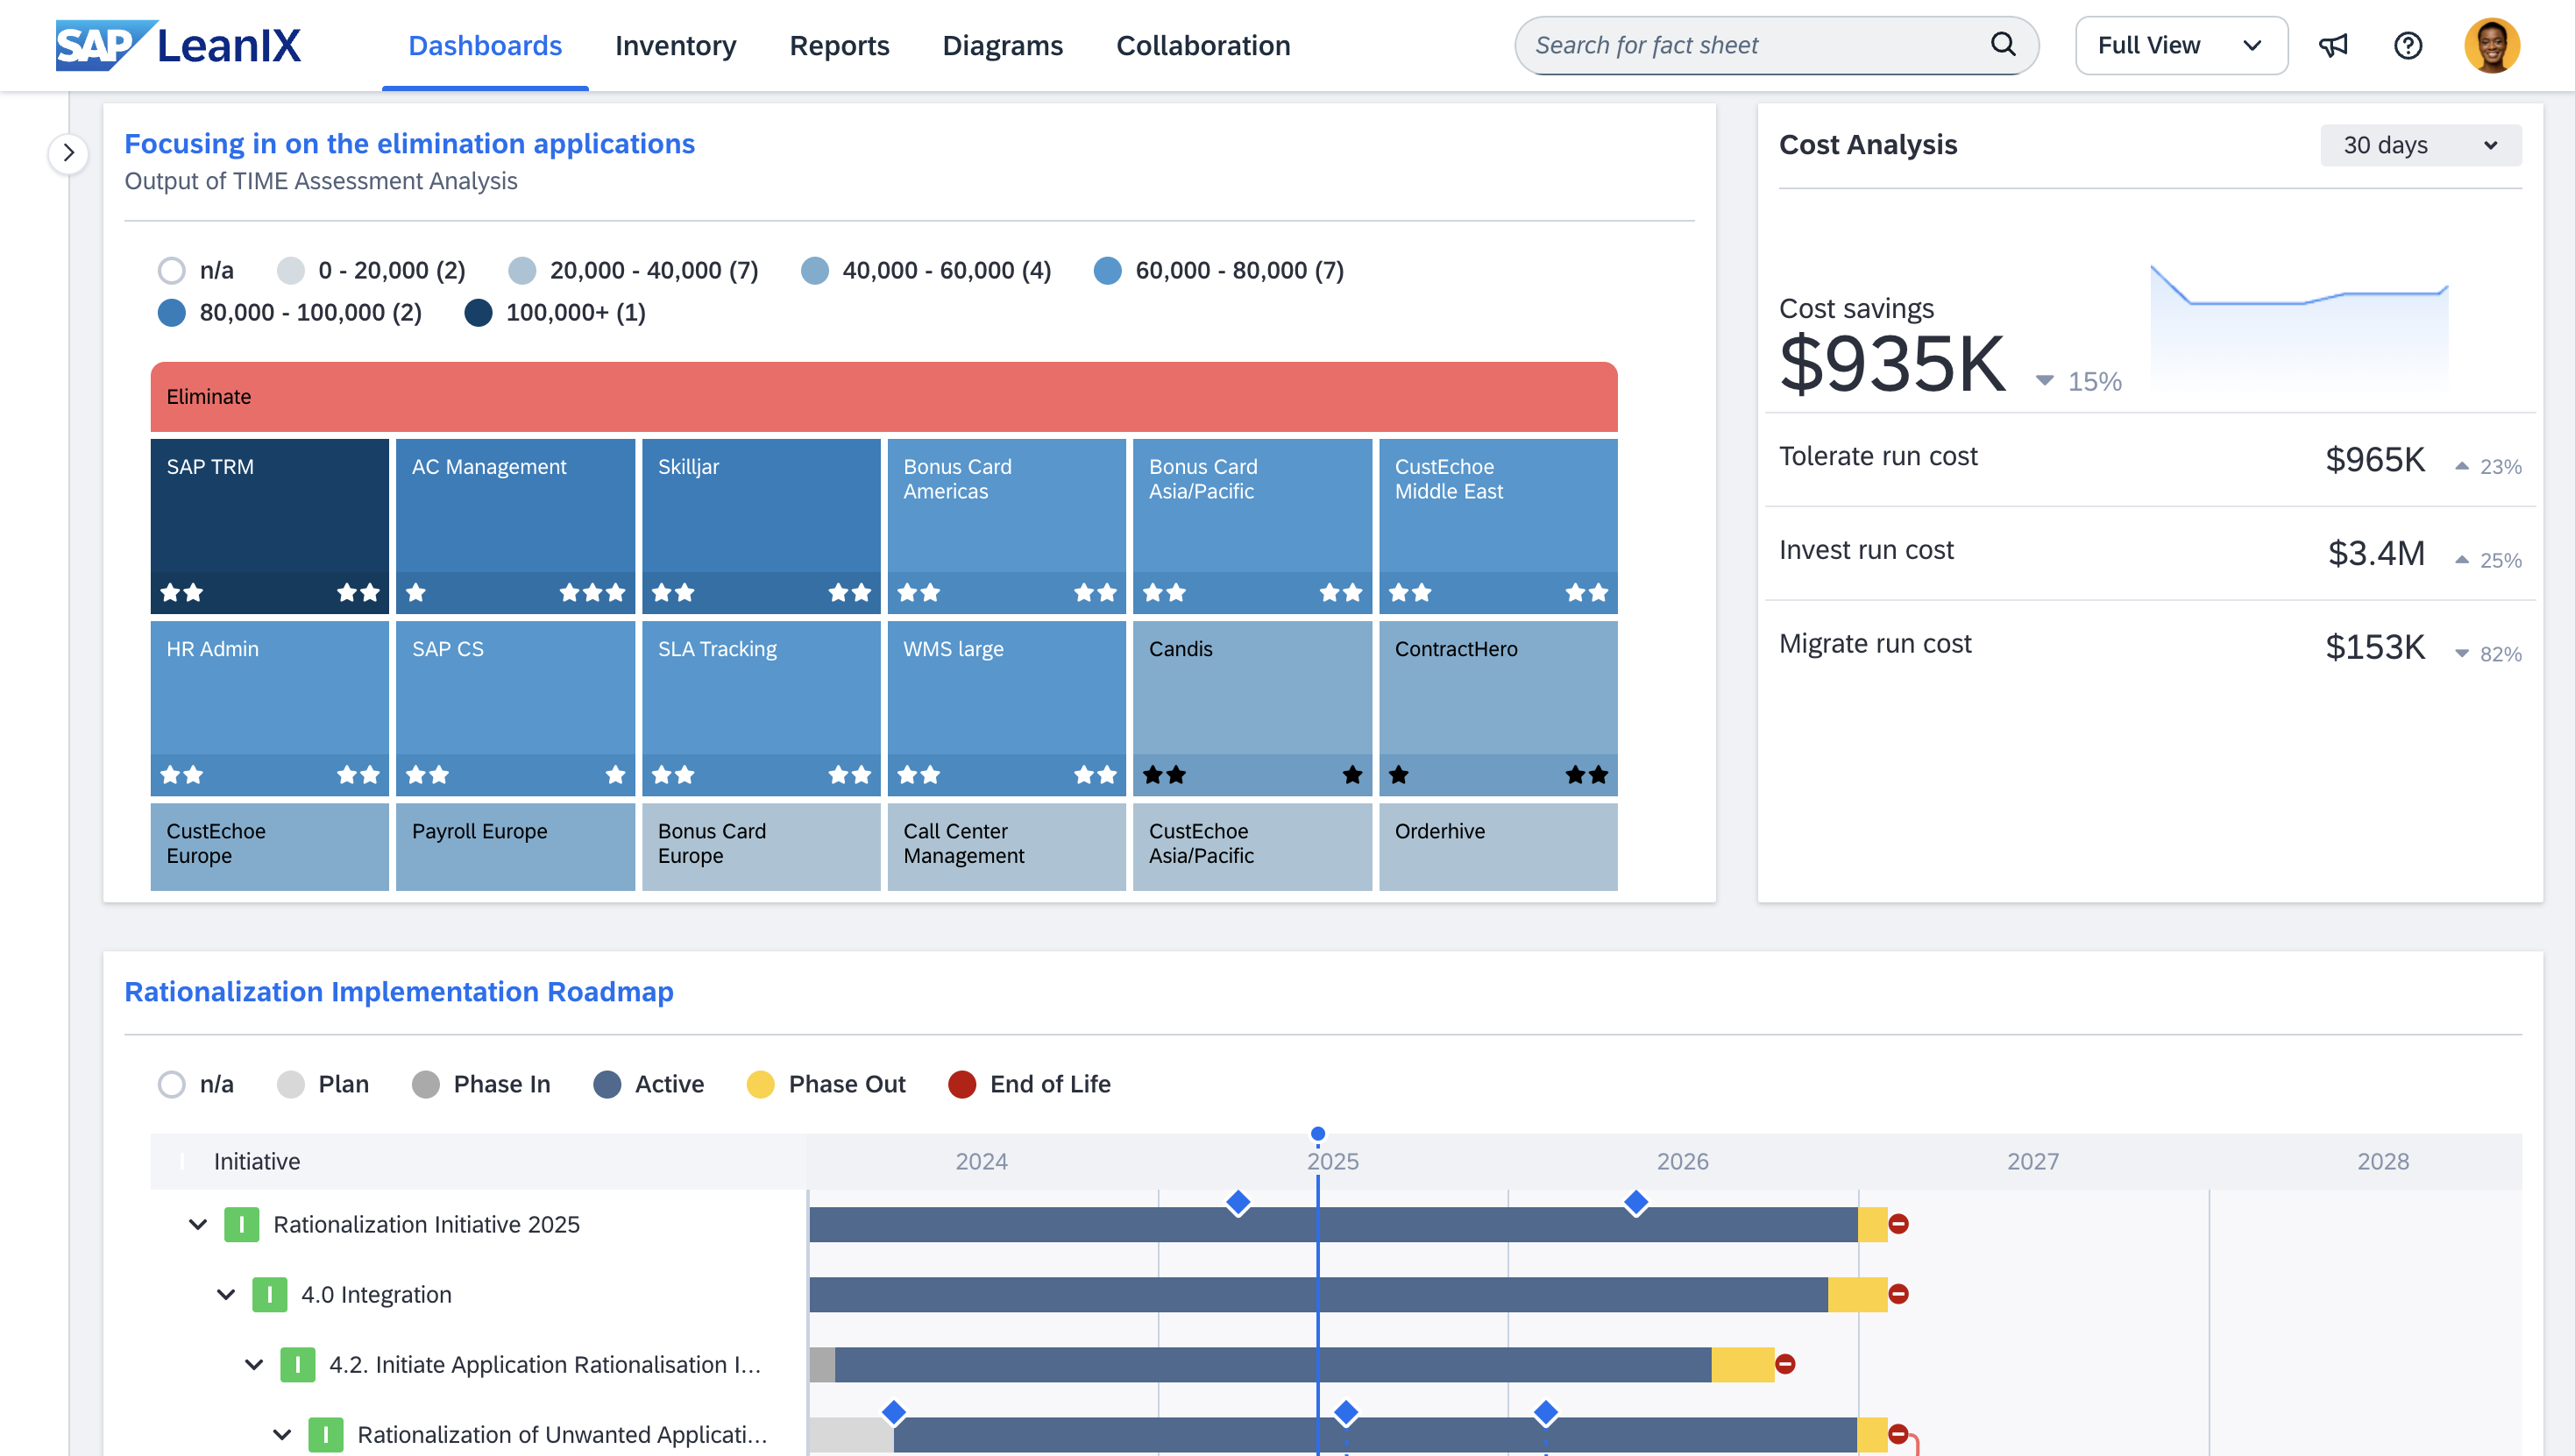The width and height of the screenshot is (2575, 1456).
Task: Click green icon next to Rationalization Initiative 2025
Action: 241,1224
